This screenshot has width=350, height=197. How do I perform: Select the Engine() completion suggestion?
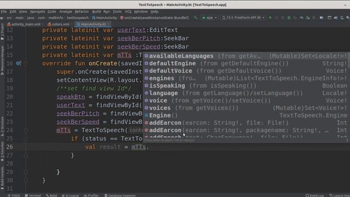point(245,115)
